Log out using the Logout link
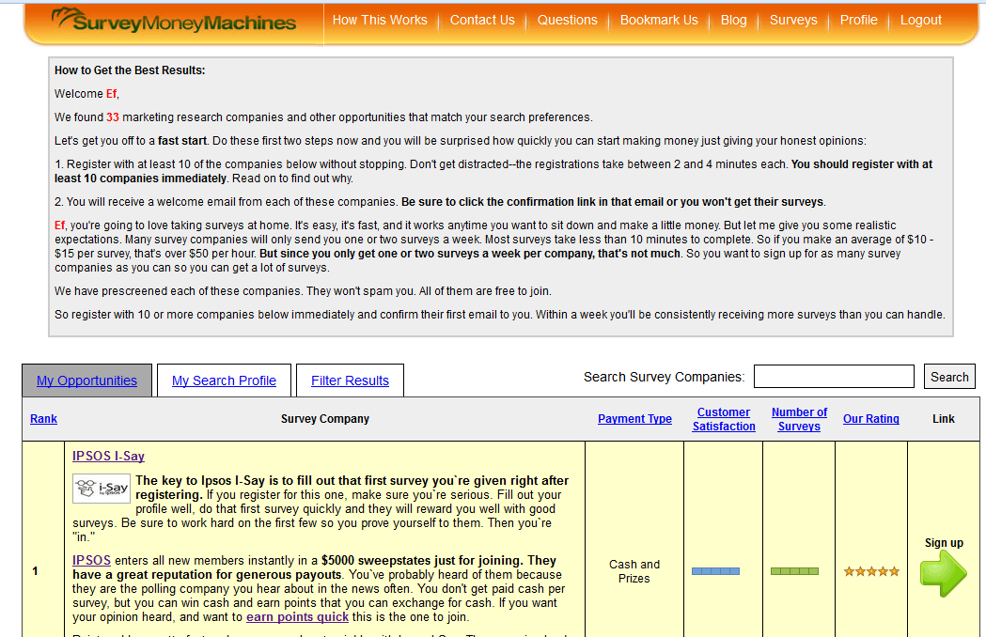Image resolution: width=986 pixels, height=637 pixels. coord(920,20)
